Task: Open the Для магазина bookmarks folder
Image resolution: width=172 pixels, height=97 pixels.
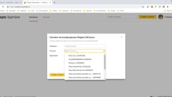Action: pyautogui.click(x=100, y=11)
